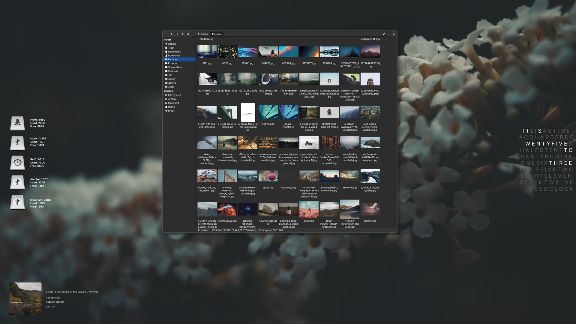
Task: Select the astro.jpg image thumbnail
Action: coord(309,209)
